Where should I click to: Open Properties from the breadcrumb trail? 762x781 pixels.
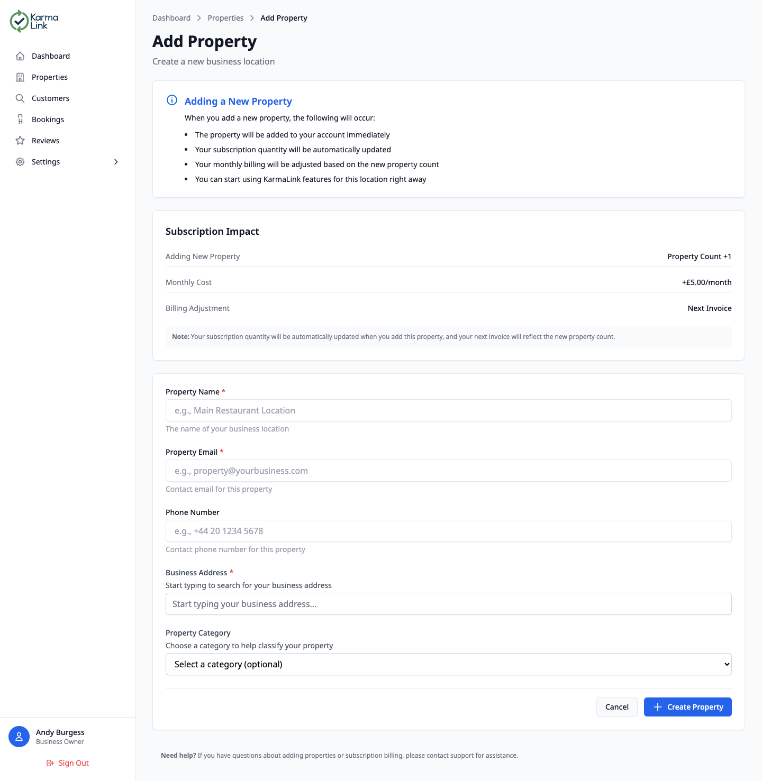[x=225, y=17]
